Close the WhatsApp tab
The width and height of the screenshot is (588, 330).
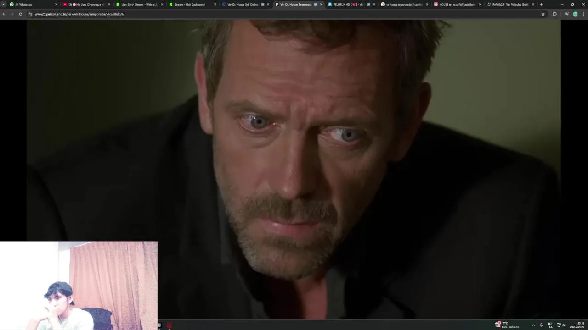pyautogui.click(x=56, y=4)
